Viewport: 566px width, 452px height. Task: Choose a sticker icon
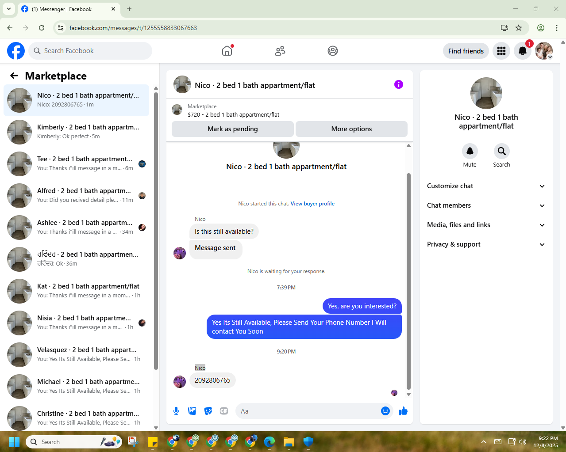click(208, 411)
